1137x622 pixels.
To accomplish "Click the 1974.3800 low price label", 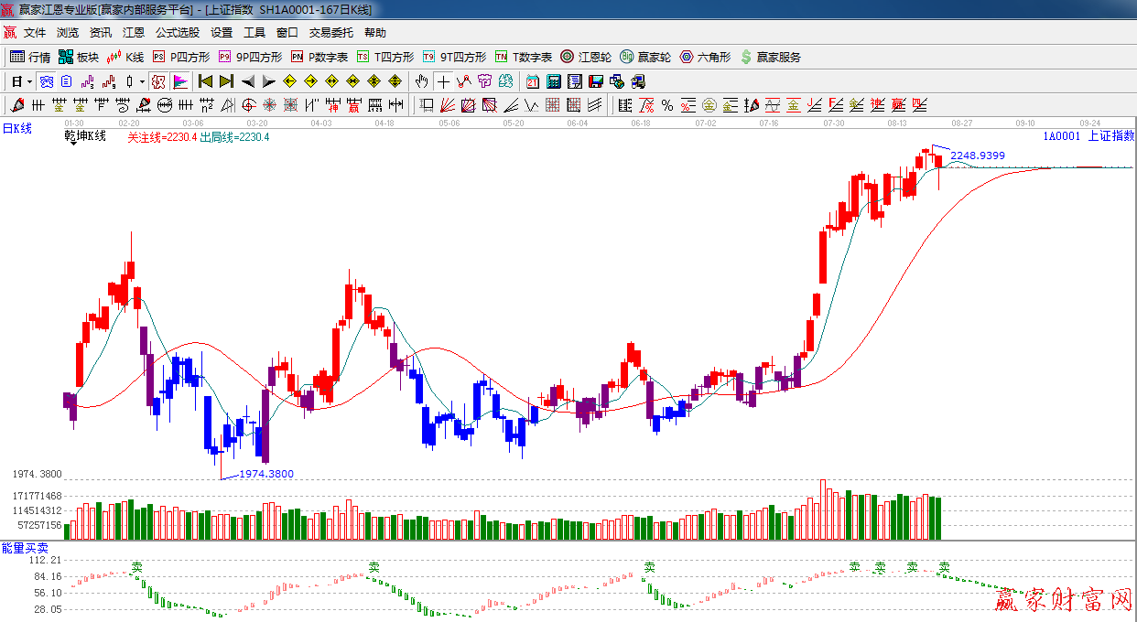I will point(265,474).
